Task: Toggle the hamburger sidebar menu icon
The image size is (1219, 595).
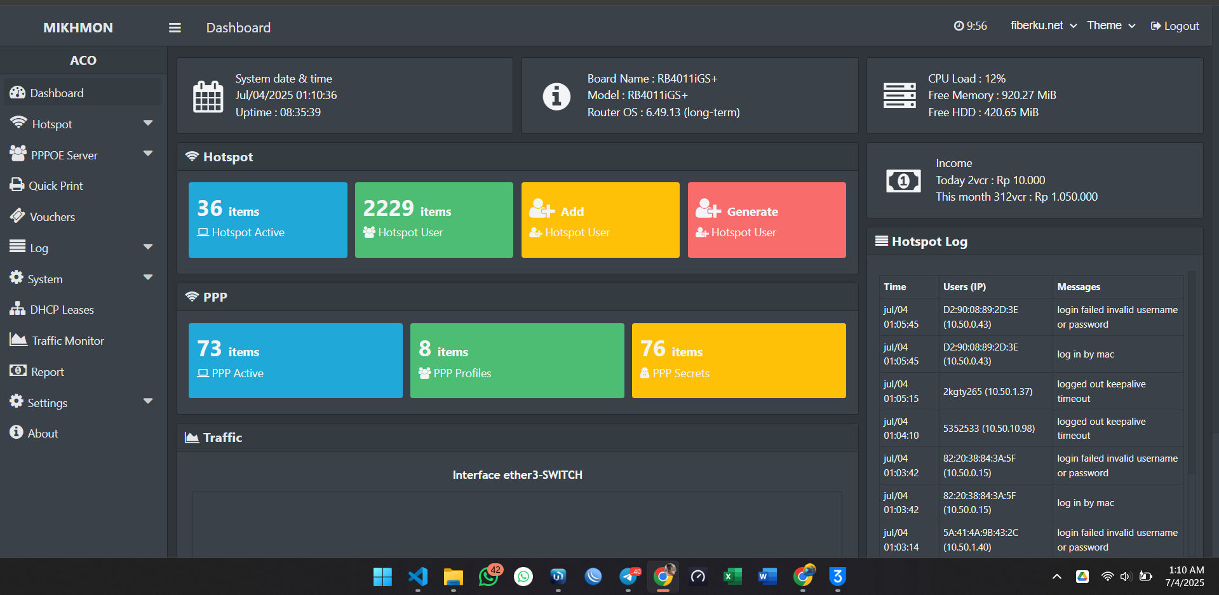Action: coord(175,28)
